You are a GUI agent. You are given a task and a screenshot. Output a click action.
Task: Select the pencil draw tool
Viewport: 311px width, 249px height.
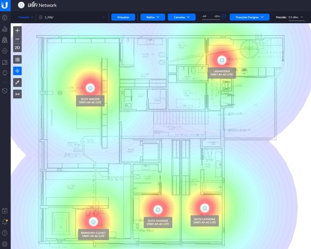[x=17, y=83]
